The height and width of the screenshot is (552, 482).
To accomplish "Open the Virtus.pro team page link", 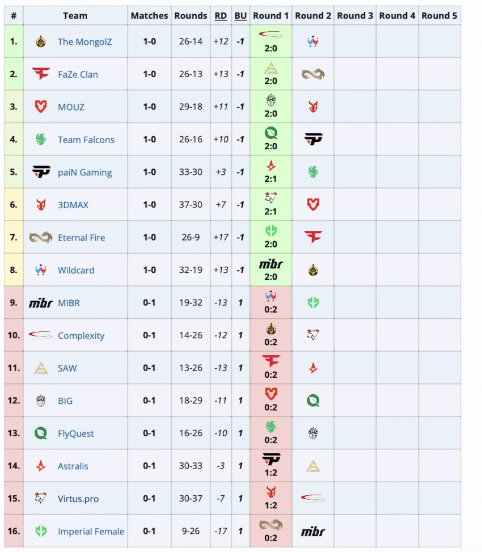I will point(78,499).
